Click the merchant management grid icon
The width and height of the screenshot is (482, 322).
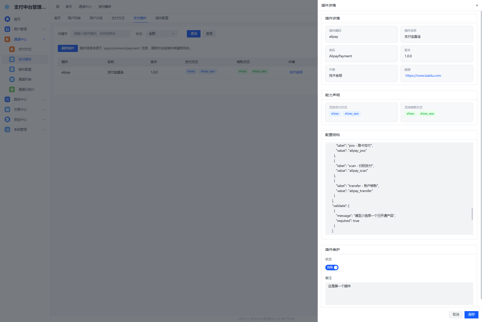pyautogui.click(x=7, y=29)
